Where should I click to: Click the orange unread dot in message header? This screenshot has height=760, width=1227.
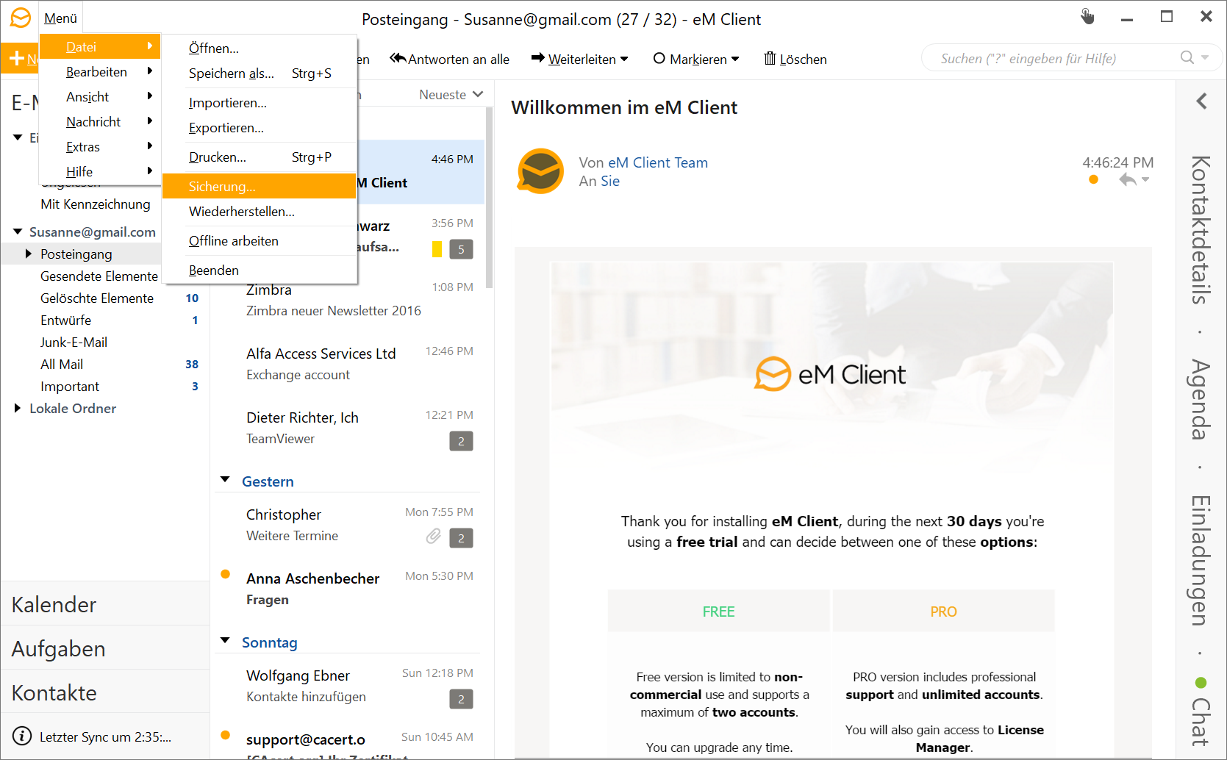1093,179
